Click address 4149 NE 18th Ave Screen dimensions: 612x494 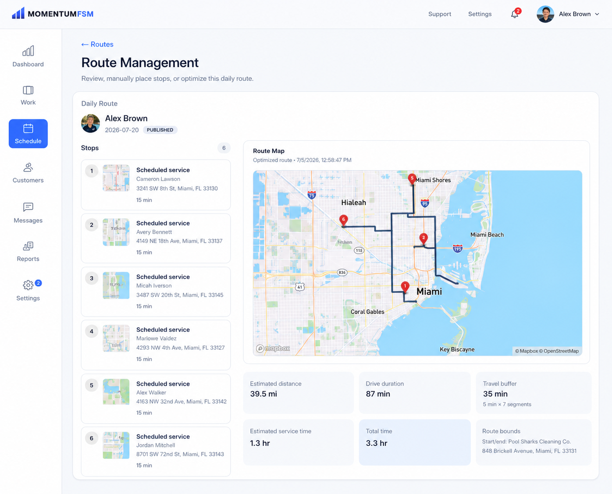(x=179, y=241)
